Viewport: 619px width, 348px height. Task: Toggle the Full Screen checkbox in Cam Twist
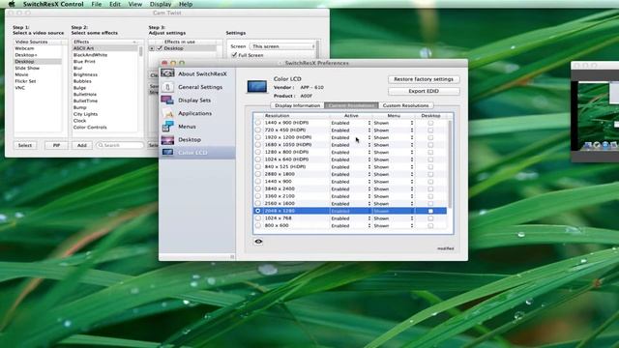[x=234, y=55]
